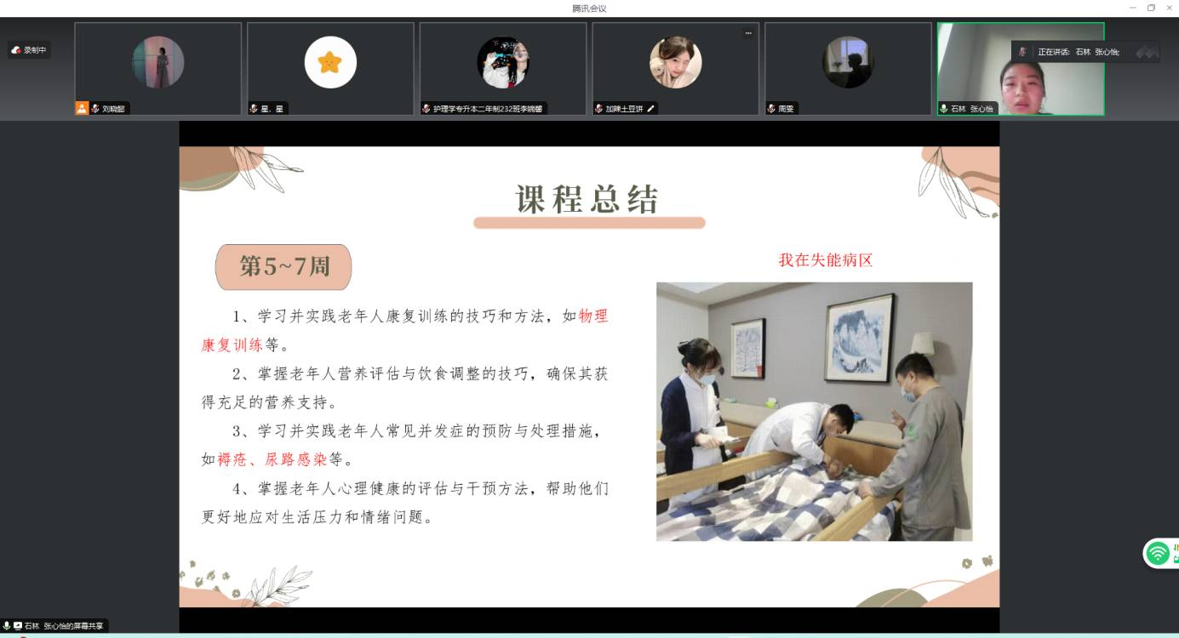The image size is (1179, 638).
Task: Select 刘晓懿's participant video tile
Action: [x=158, y=68]
